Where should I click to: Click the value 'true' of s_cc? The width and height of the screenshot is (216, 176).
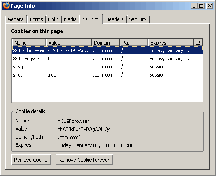(52, 75)
